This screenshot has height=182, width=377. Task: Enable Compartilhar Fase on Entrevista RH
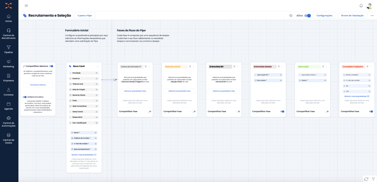[x=238, y=111]
